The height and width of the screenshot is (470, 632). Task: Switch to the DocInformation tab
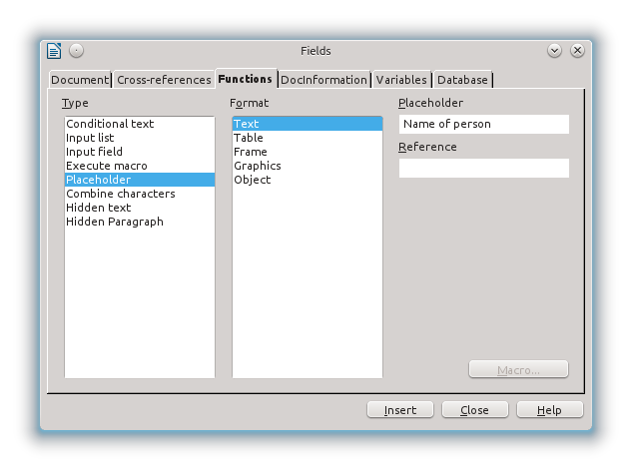coord(323,80)
